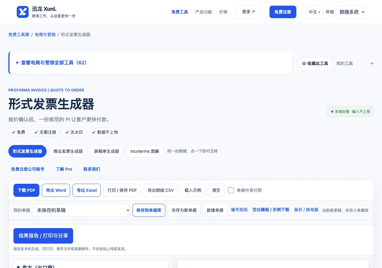Viewport: 382px width, 268px height.
Task: Open 结果报告 / 打印与分享
Action: [x=43, y=236]
